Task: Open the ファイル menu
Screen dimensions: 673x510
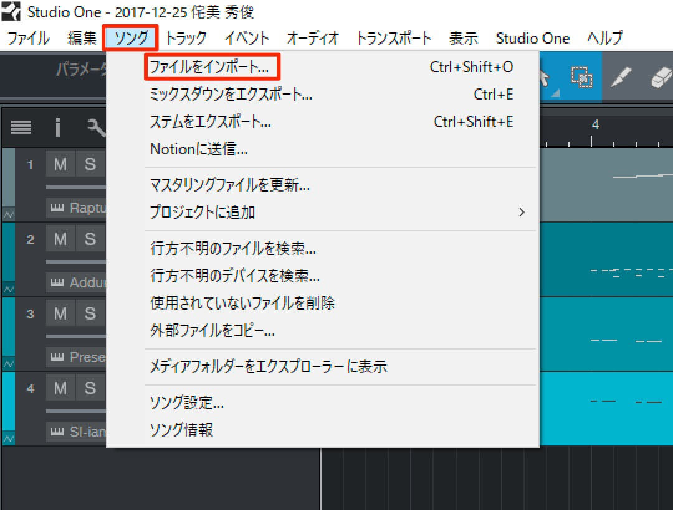Action: 28,38
